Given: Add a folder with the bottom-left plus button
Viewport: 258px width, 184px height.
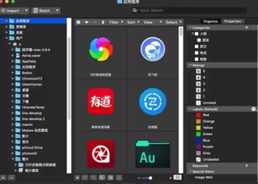Looking at the screenshot, I should click(3, 177).
